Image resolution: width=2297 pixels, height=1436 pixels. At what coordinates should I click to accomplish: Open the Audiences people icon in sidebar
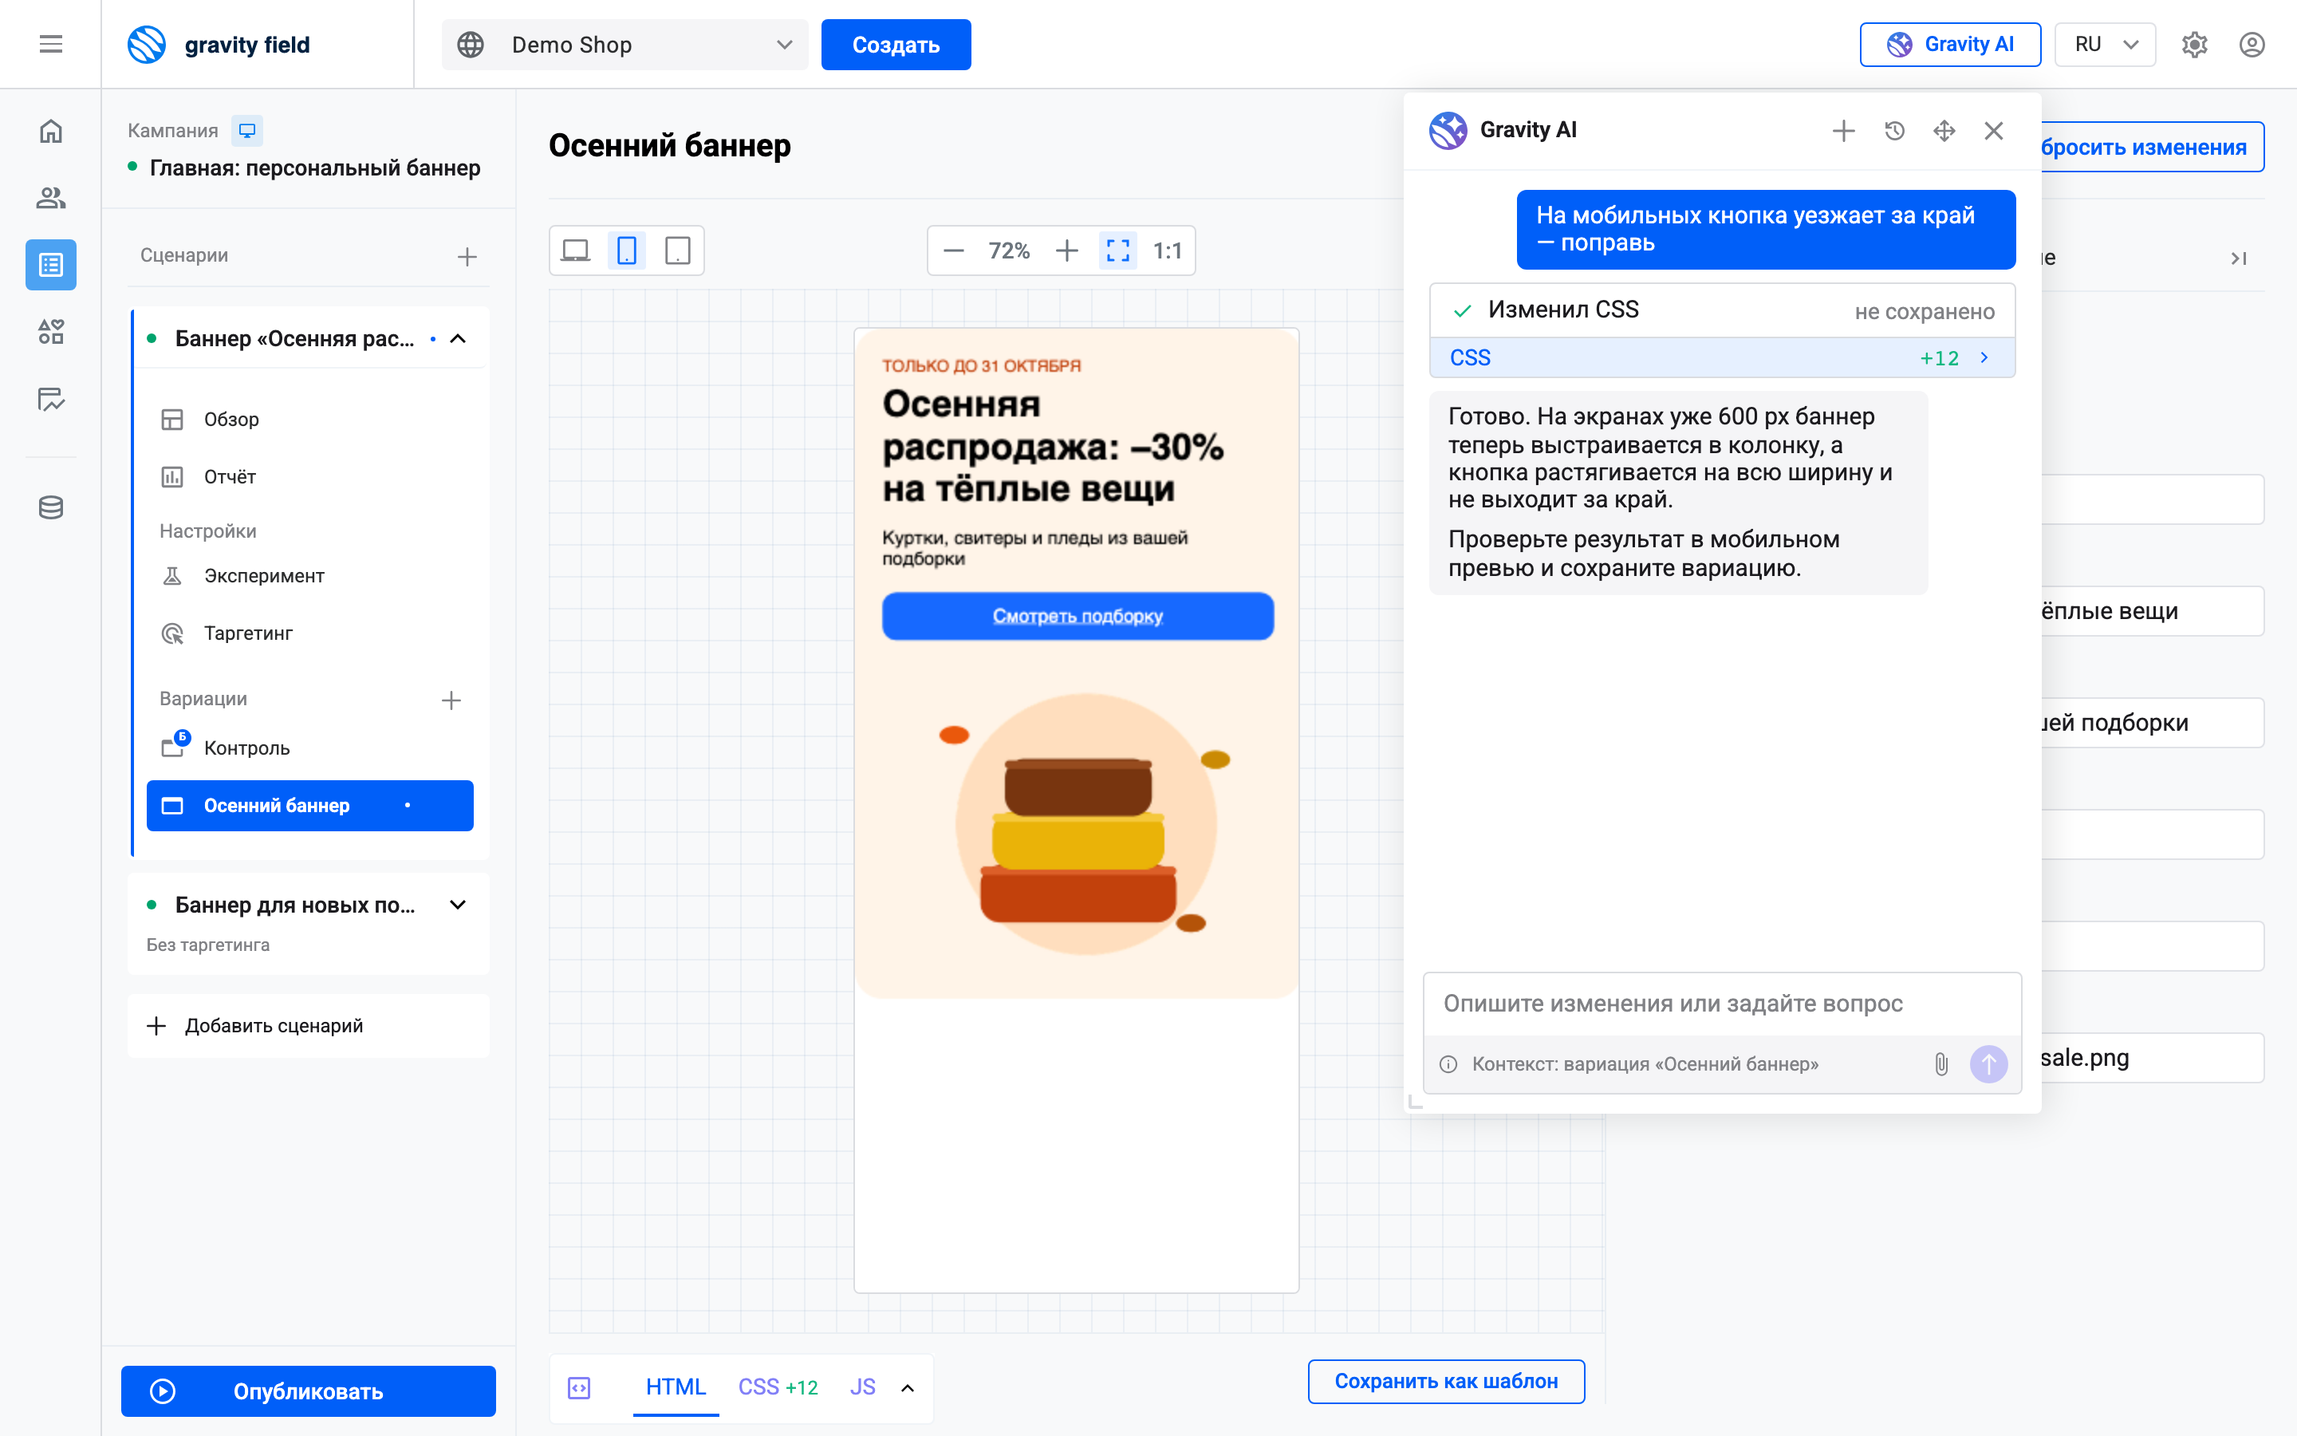click(51, 198)
